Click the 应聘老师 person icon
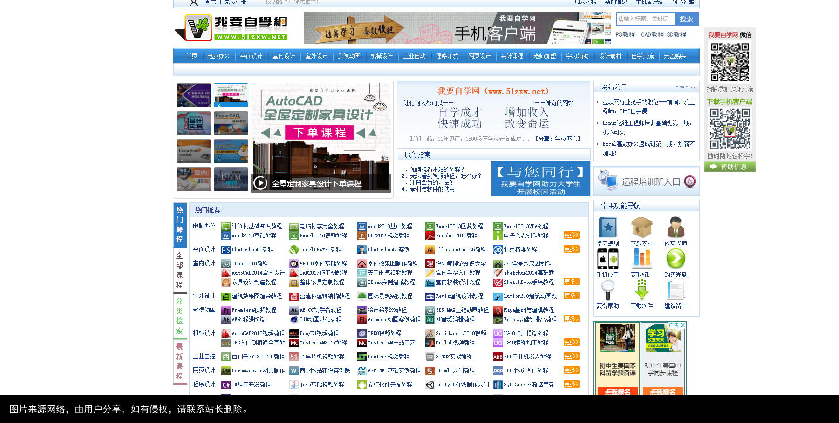The width and height of the screenshot is (839, 423). [x=675, y=228]
